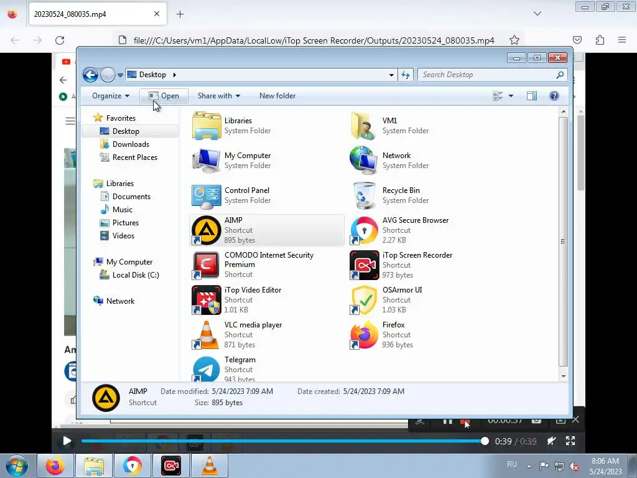
Task: Close the 20230524_080035.mp4 tab
Action: [156, 14]
